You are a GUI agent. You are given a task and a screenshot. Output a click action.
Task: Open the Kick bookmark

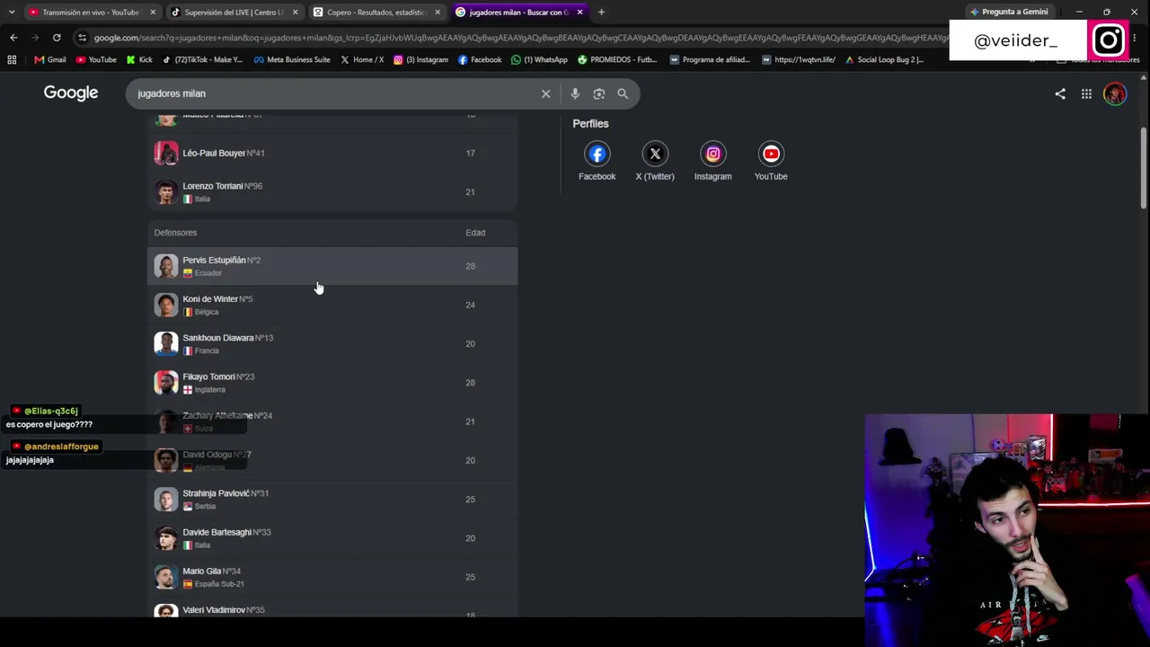(139, 59)
